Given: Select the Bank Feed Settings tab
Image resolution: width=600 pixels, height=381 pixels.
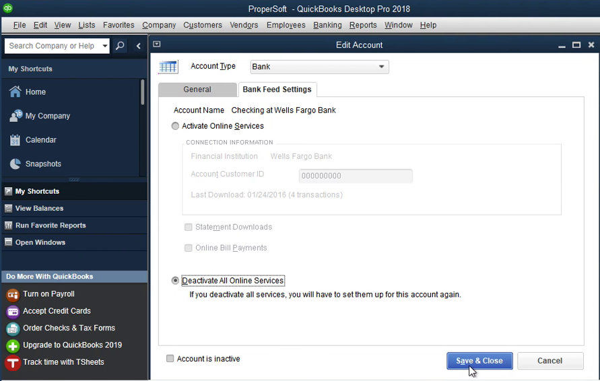Looking at the screenshot, I should 277,90.
